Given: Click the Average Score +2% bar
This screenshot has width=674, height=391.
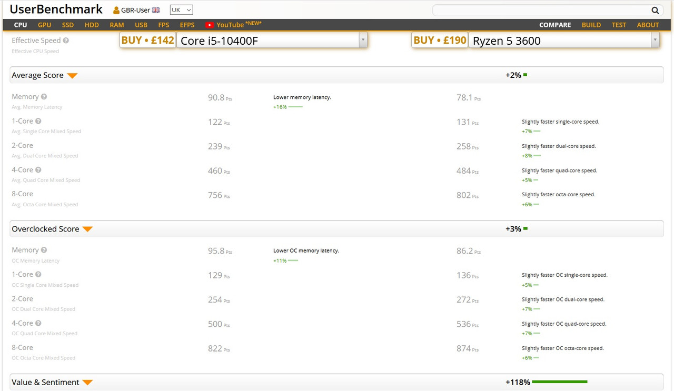Looking at the screenshot, I should point(526,75).
